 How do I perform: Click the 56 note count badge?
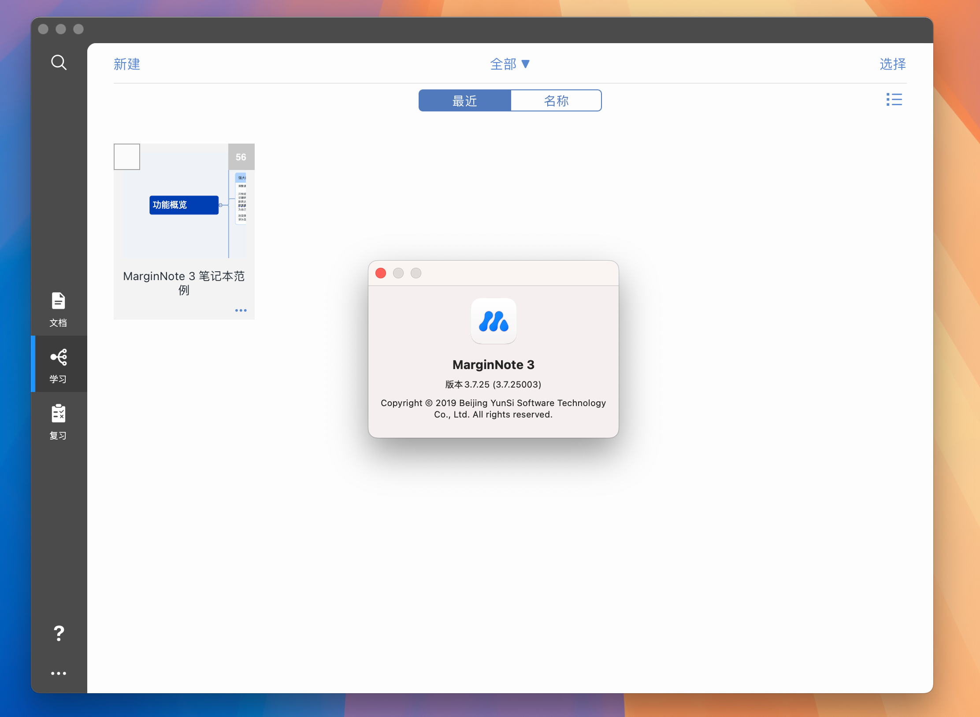point(241,157)
